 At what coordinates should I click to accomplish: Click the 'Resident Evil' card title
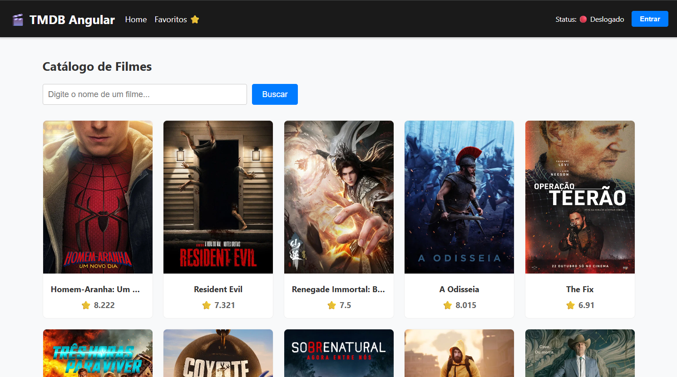point(218,289)
